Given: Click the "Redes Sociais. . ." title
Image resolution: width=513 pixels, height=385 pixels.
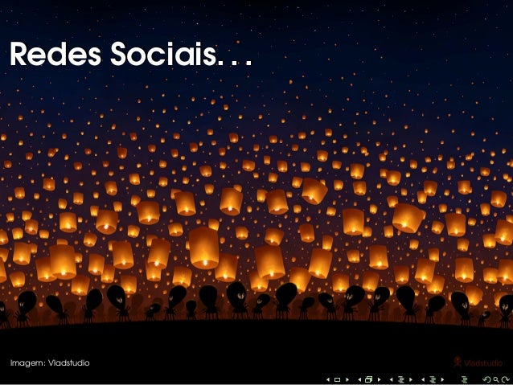Looking at the screenshot, I should click(x=130, y=54).
